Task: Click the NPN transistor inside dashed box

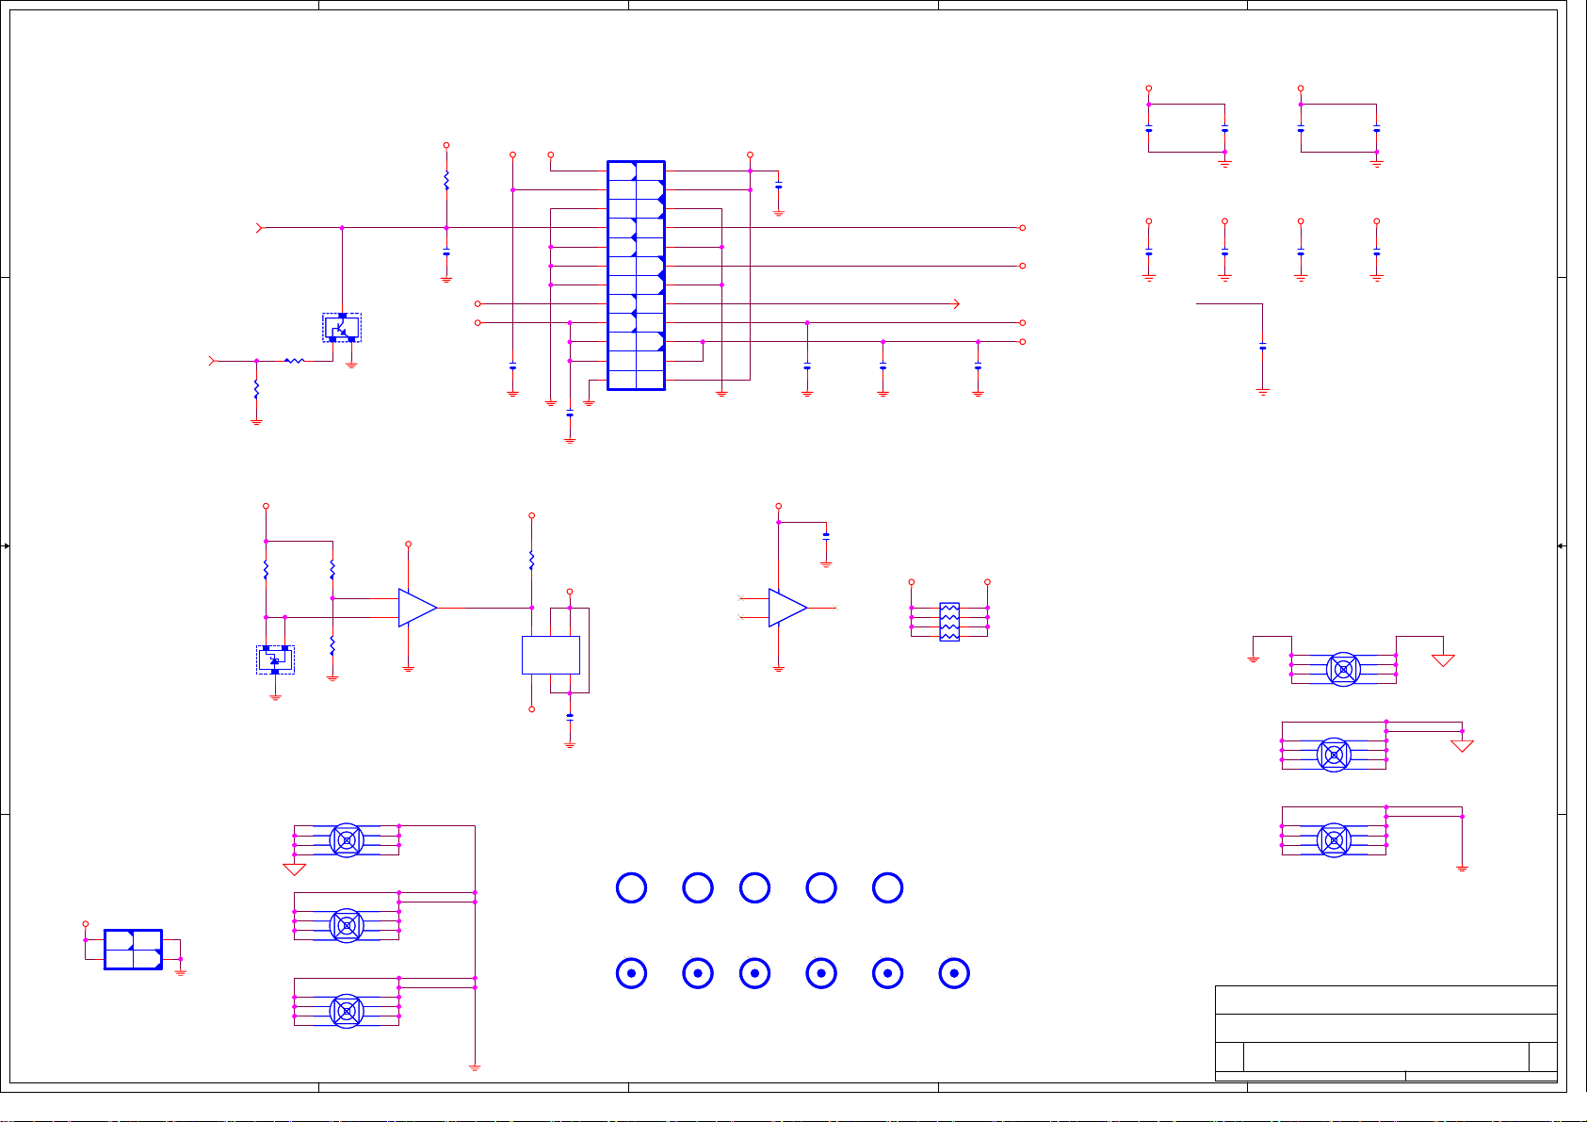Action: (x=342, y=328)
